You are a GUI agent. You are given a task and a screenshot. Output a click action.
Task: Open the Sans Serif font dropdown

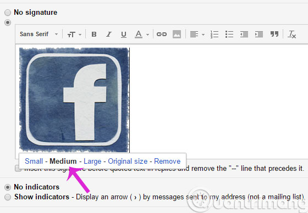click(x=39, y=34)
